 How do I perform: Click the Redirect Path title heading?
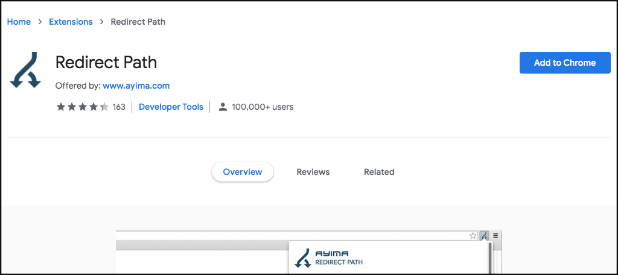[x=106, y=62]
